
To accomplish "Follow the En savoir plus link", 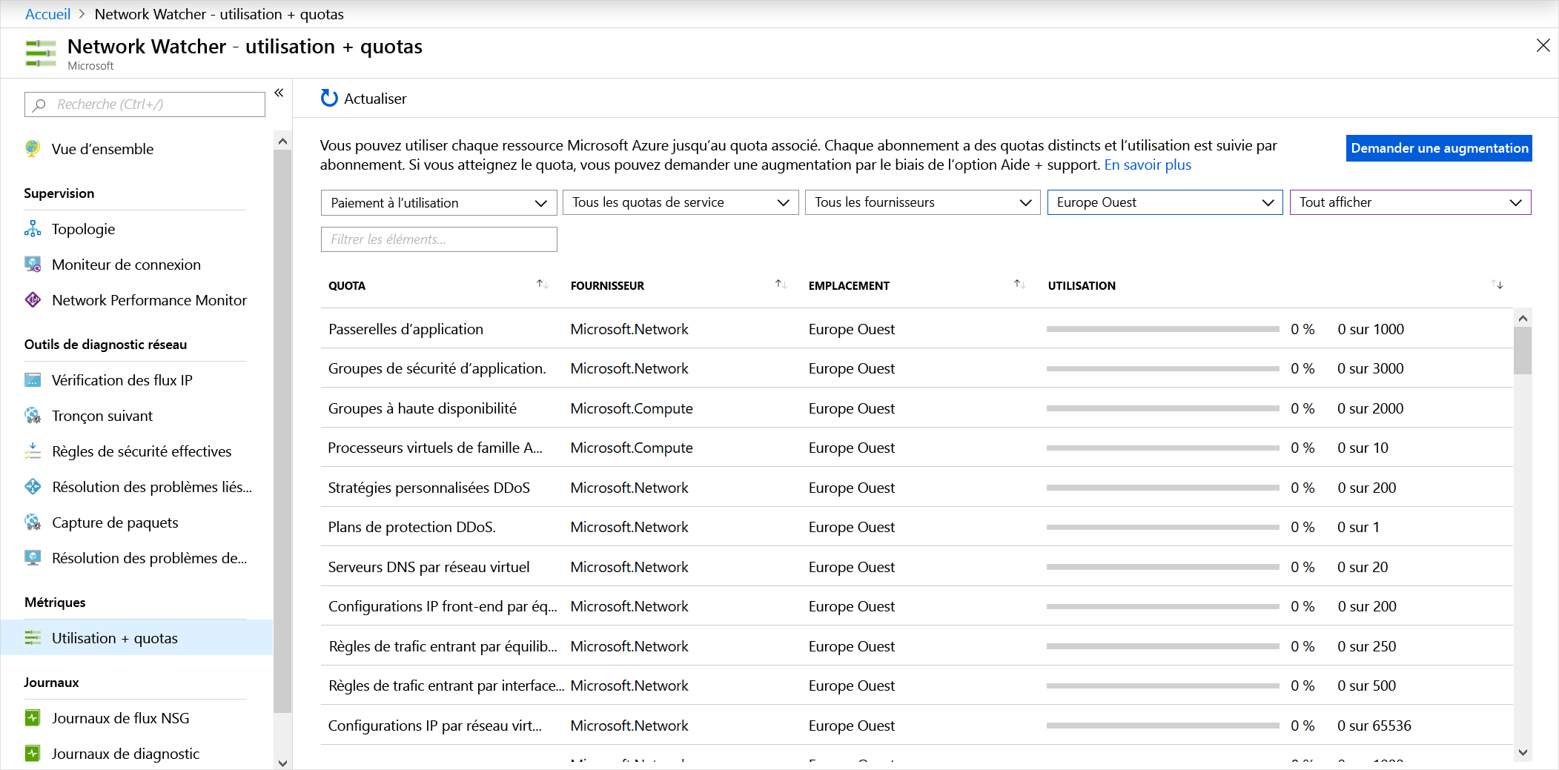I will click(x=1148, y=165).
